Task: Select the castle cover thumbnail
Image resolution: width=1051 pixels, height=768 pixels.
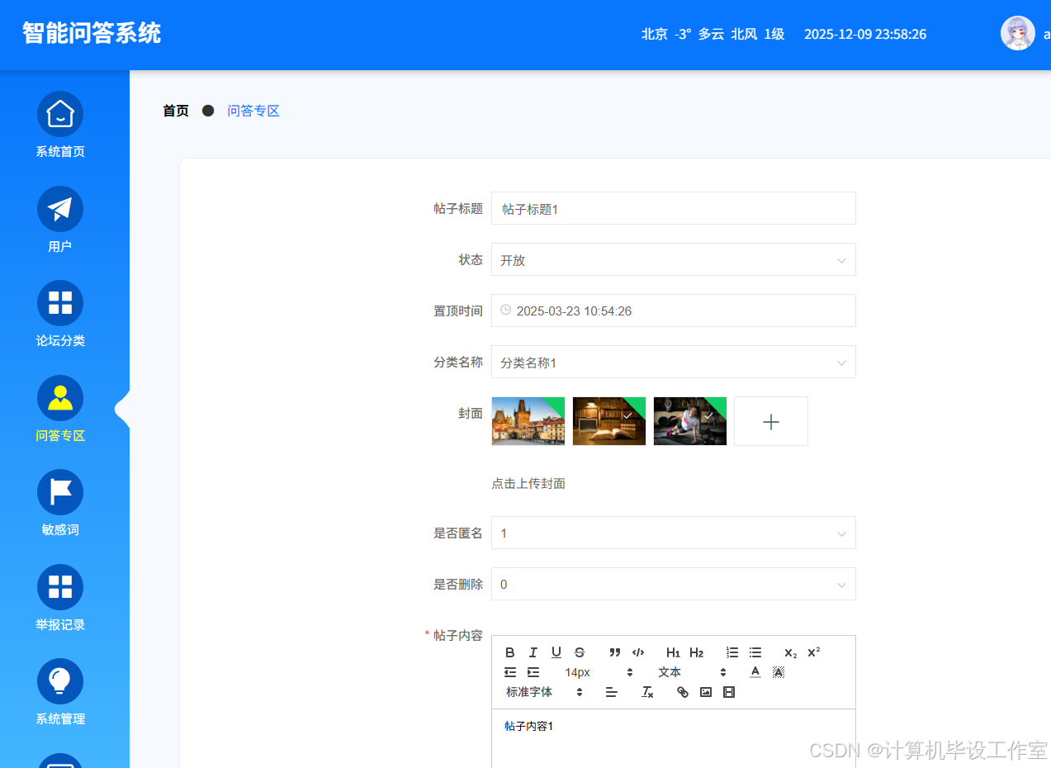Action: click(x=528, y=421)
